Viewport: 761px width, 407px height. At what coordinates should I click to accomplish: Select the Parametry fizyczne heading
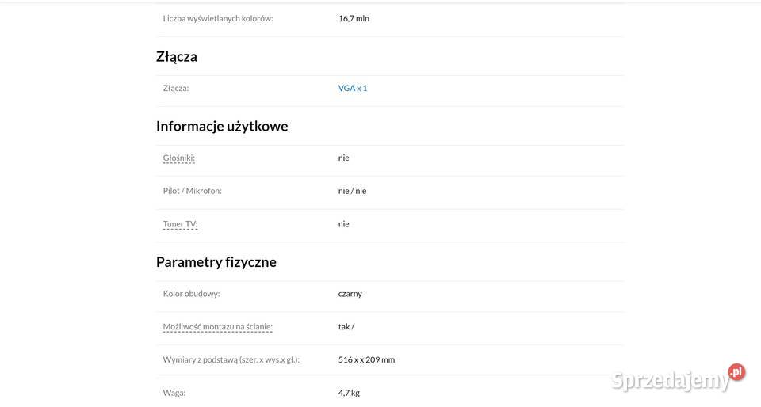click(x=216, y=262)
